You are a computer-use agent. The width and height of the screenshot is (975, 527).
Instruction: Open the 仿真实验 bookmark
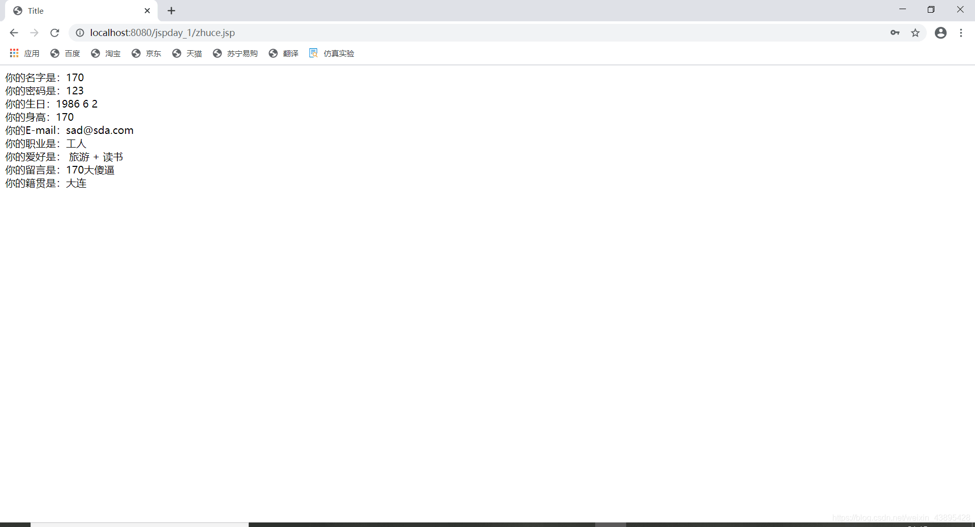click(332, 53)
